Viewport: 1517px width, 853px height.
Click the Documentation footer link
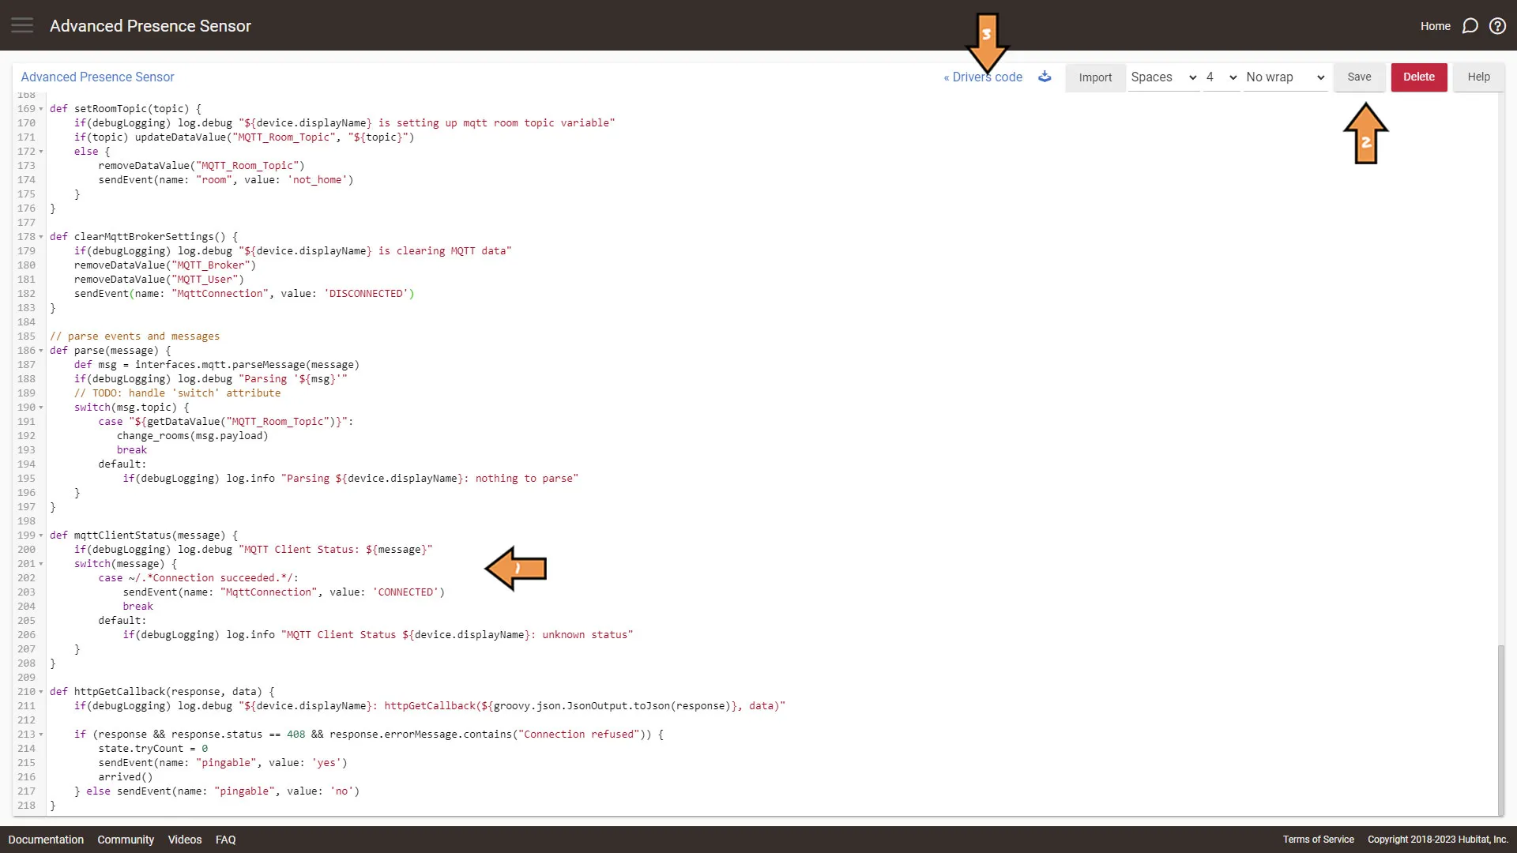(46, 840)
